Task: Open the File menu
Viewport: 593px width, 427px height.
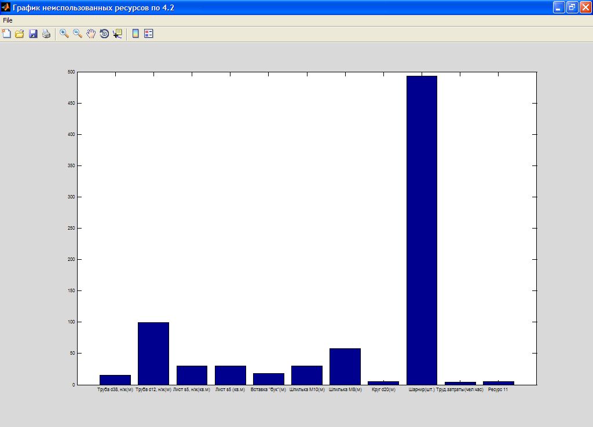Action: tap(8, 20)
